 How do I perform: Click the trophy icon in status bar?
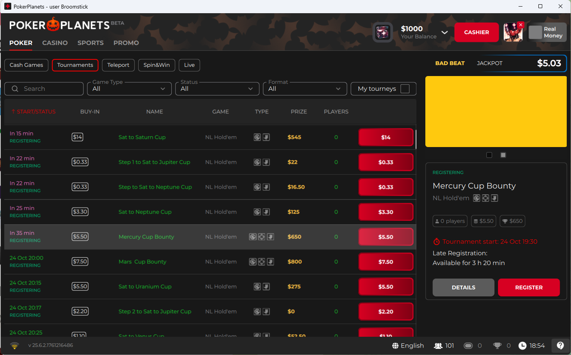pos(497,346)
